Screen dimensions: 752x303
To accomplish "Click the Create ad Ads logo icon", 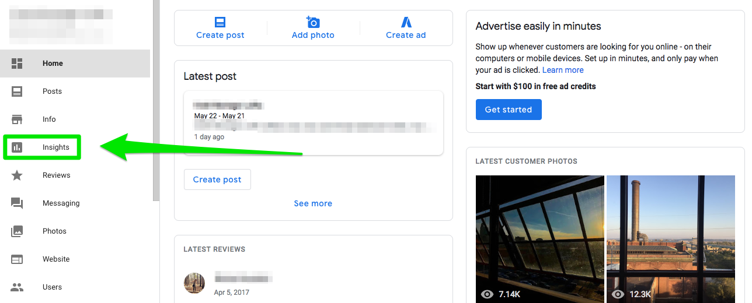I will [406, 22].
